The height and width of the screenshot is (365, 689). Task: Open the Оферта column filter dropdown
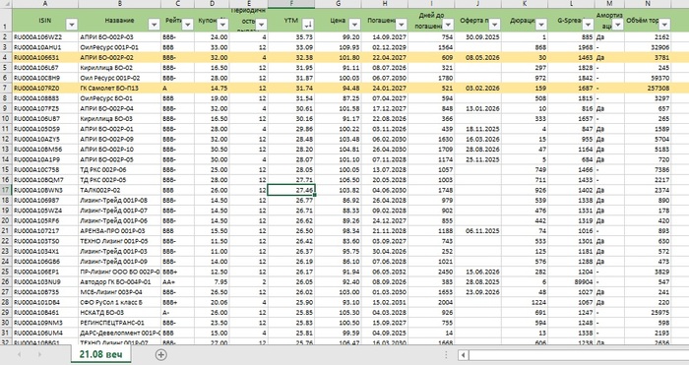pyautogui.click(x=495, y=25)
